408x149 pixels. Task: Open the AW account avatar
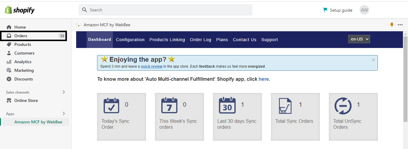point(364,10)
